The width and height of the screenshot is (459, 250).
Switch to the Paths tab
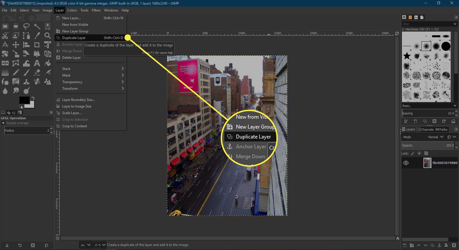tap(442, 130)
